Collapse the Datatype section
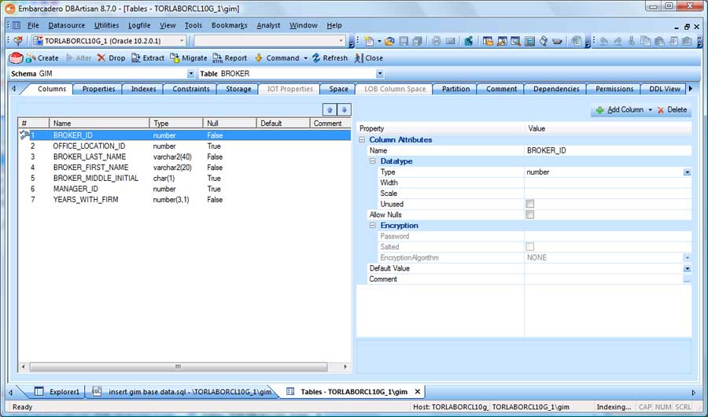Screen dimensions: 708x417 [x=373, y=161]
